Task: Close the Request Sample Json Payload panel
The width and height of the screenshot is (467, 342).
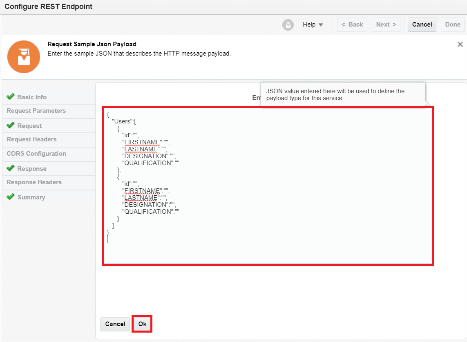Action: click(460, 44)
